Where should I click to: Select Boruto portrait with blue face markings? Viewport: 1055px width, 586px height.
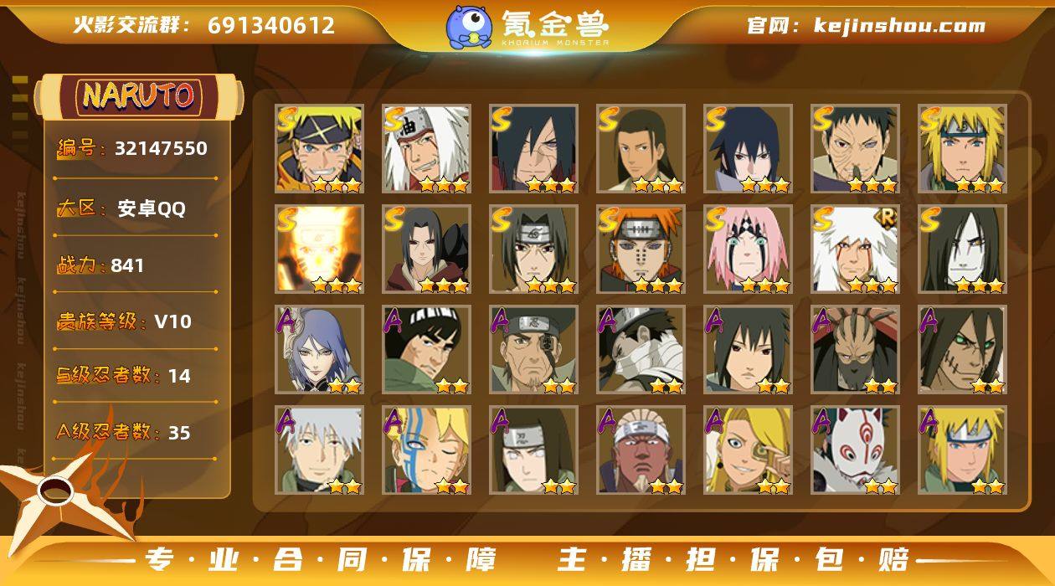click(426, 450)
